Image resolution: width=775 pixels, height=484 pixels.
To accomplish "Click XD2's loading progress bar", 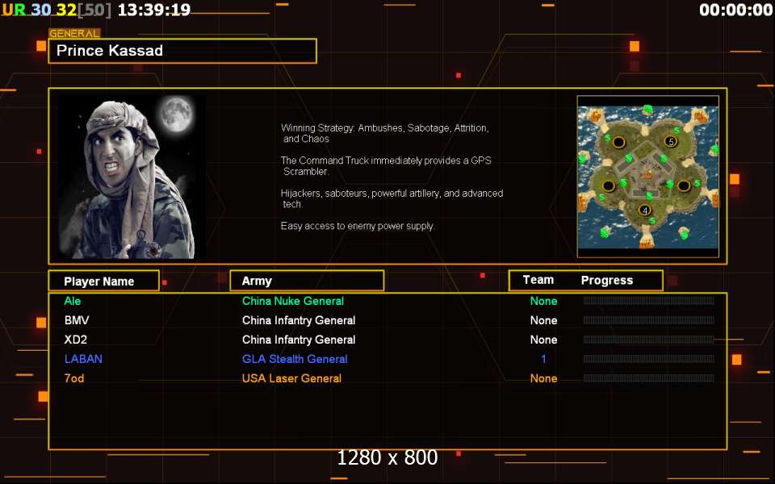I will [x=648, y=340].
